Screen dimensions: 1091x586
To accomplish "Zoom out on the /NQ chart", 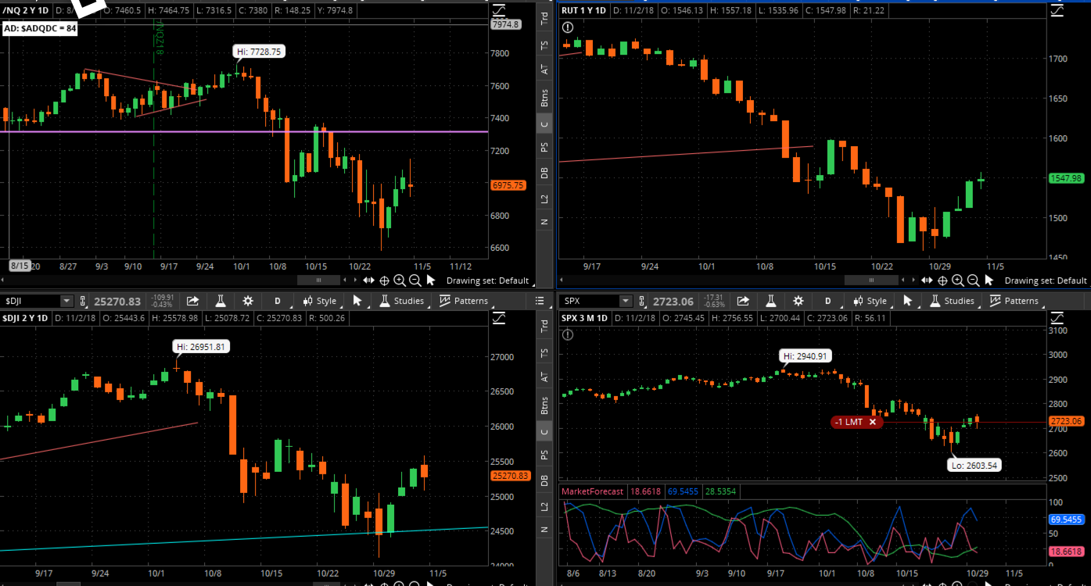I will coord(415,280).
